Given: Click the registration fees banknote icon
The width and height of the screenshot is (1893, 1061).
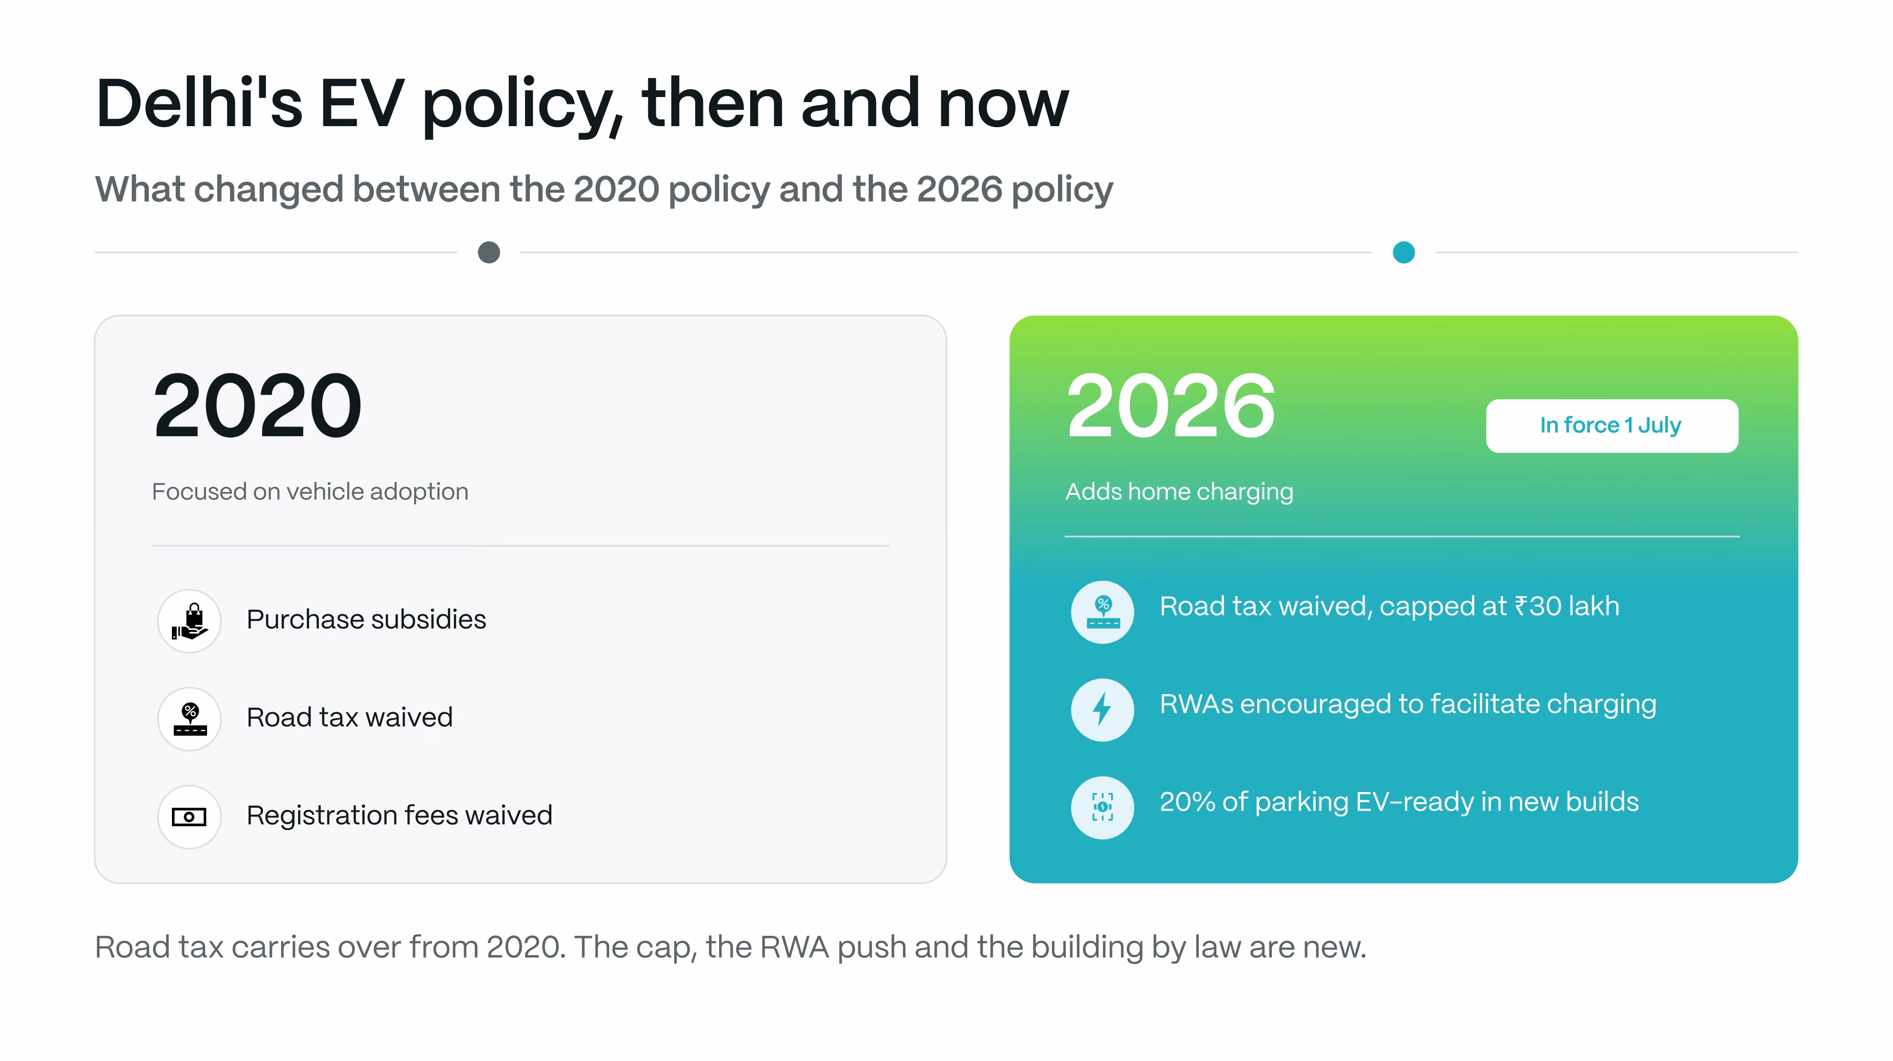Looking at the screenshot, I should tap(189, 817).
